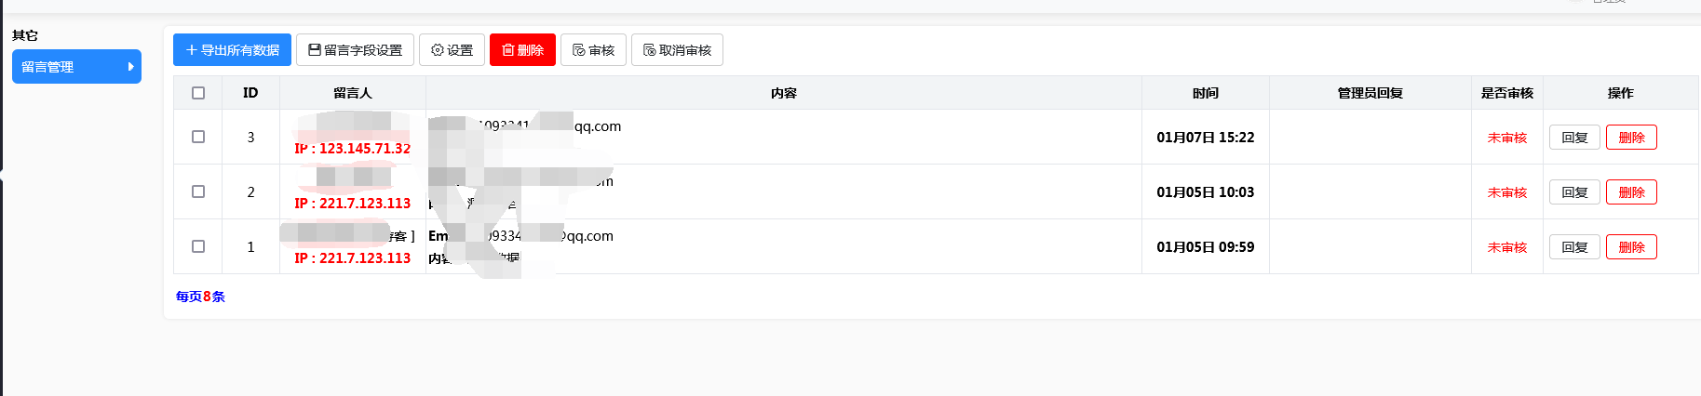Screen dimensions: 1701x396
Task: Delete the message from 01月07日 15:22
Action: [1631, 138]
